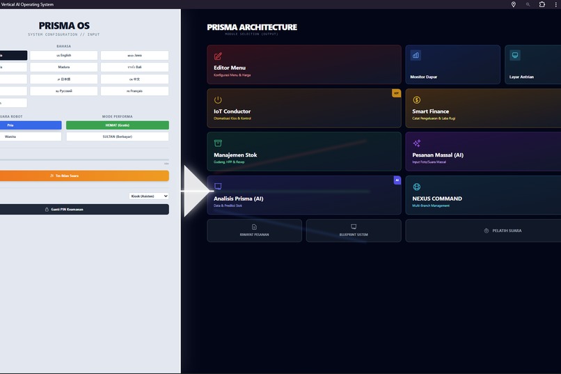Choose Wanita robot voice

[31, 137]
